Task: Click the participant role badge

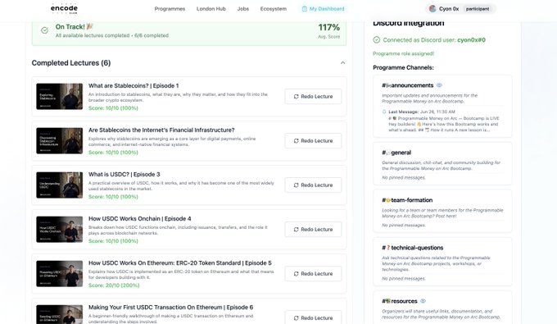Action: (478, 9)
